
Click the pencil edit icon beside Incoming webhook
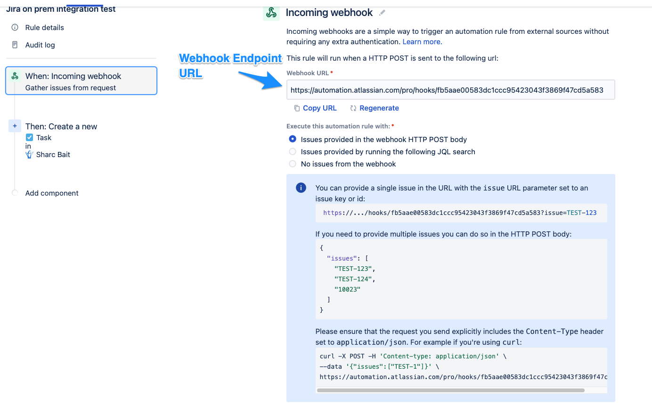(382, 13)
